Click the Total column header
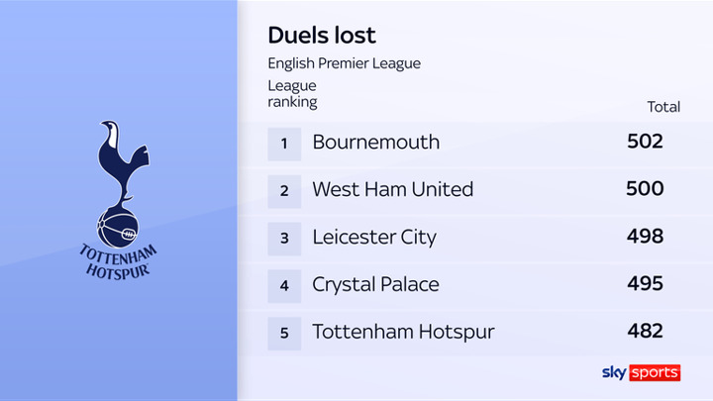The image size is (713, 401). [662, 107]
